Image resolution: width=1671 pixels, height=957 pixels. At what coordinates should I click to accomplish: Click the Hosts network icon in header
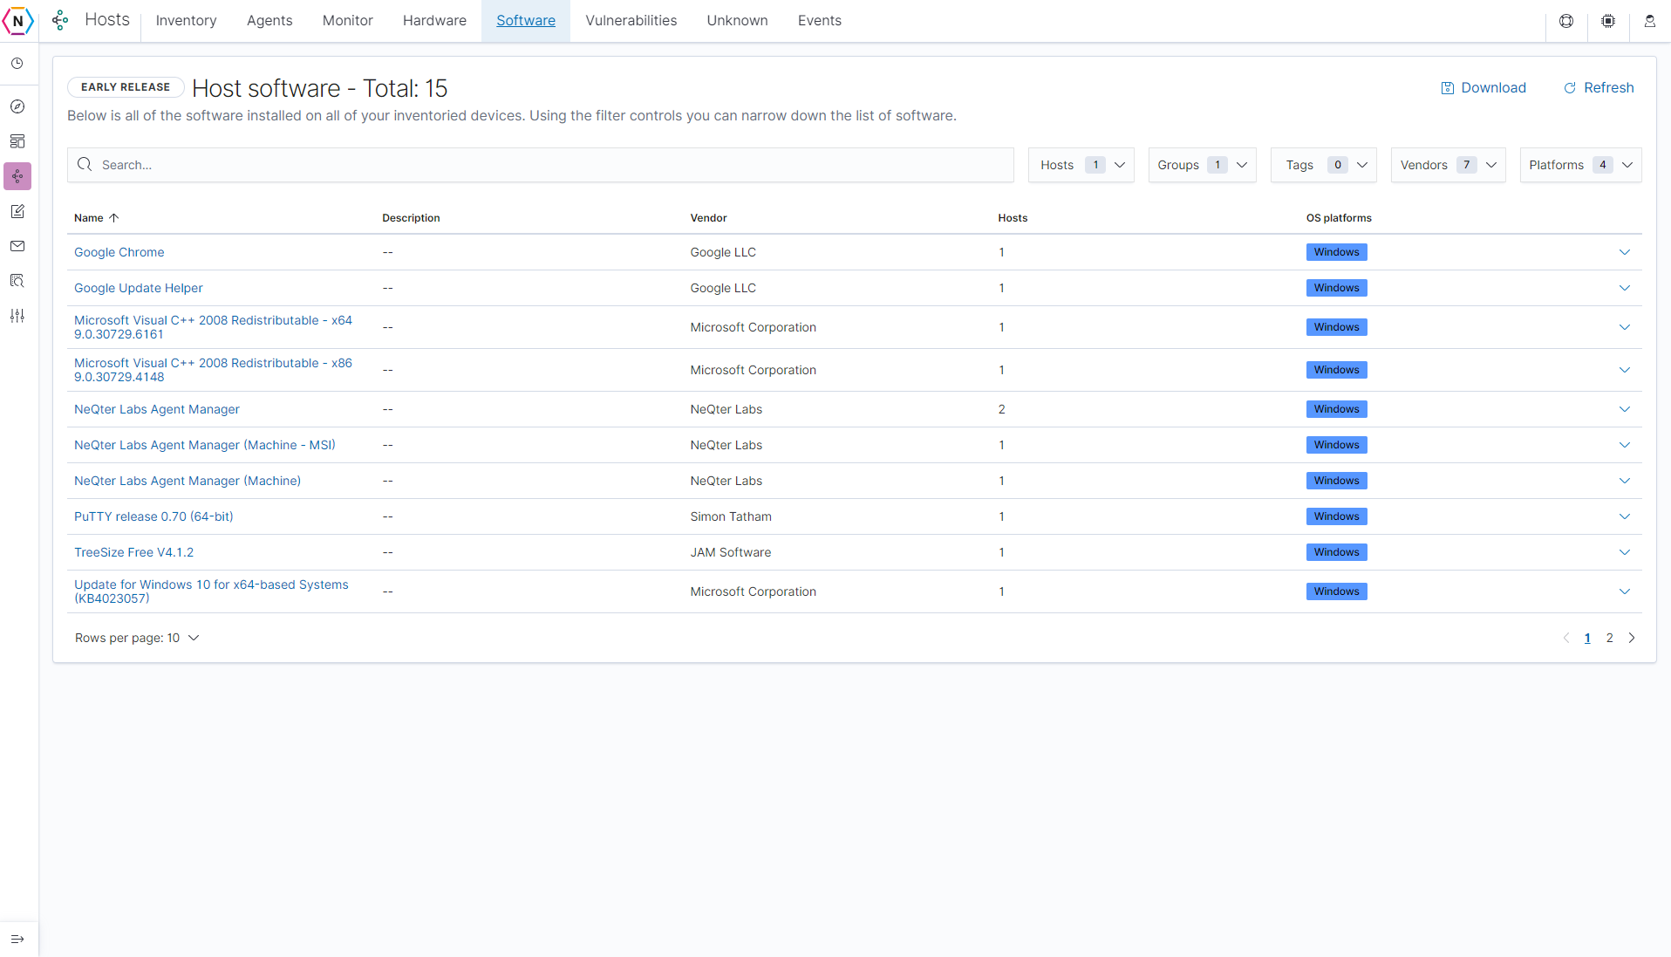60,20
